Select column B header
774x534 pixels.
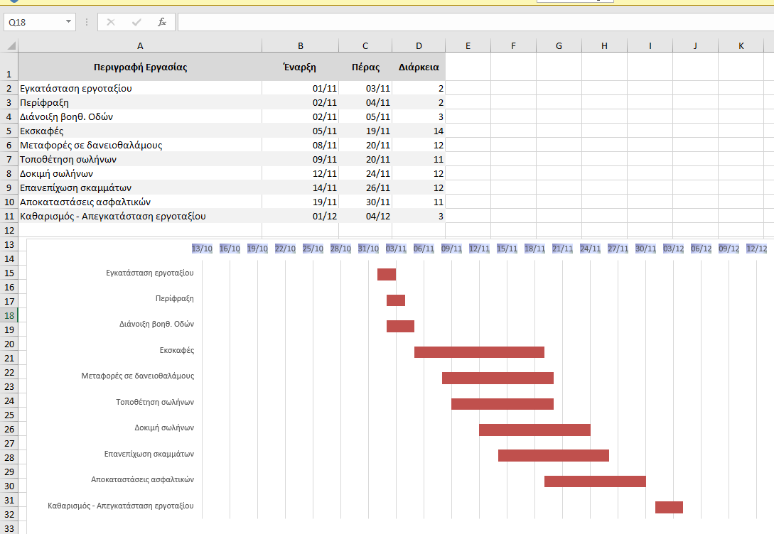click(x=300, y=46)
